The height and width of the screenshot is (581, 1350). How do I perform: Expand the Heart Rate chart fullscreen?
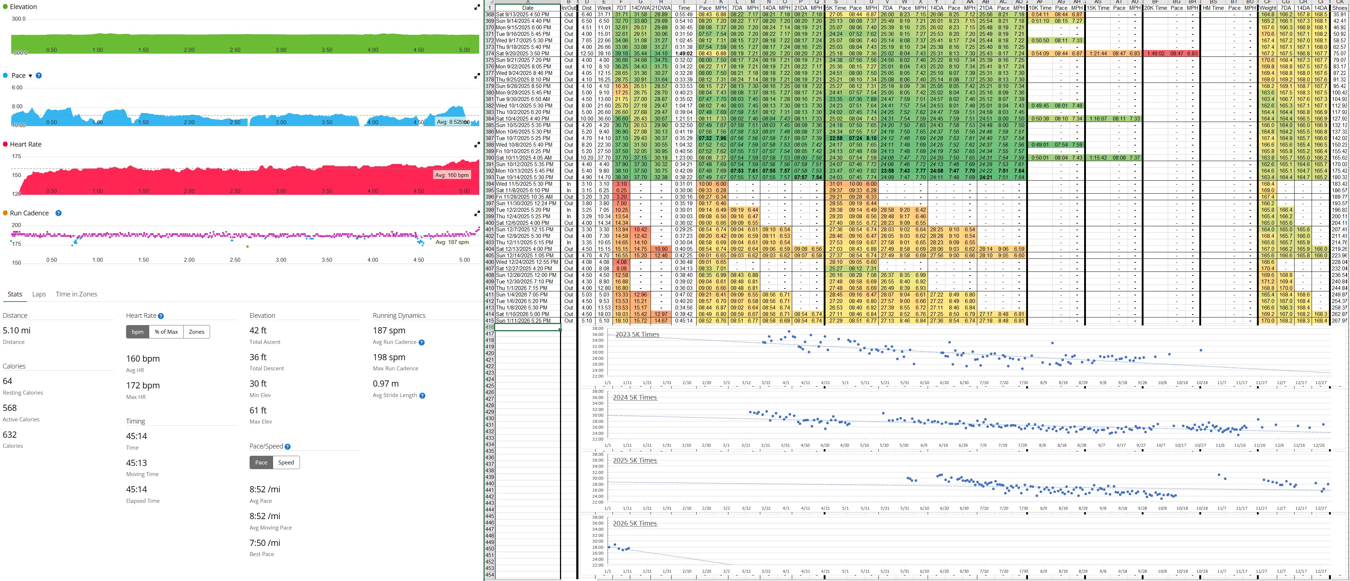[477, 144]
